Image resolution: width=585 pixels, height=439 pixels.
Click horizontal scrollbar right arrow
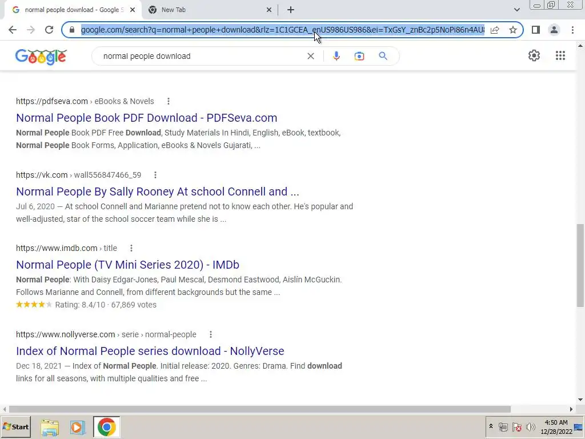pos(571,409)
